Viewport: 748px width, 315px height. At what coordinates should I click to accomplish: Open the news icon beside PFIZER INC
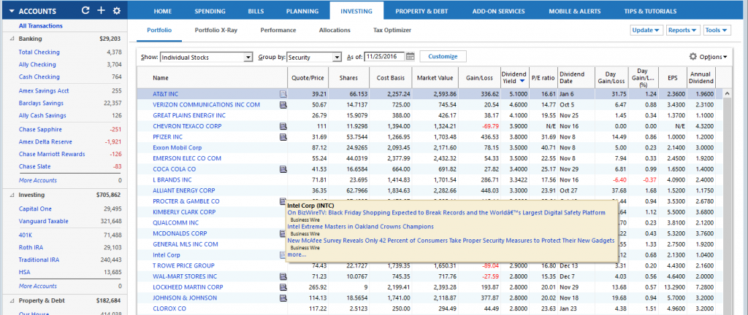(x=283, y=137)
